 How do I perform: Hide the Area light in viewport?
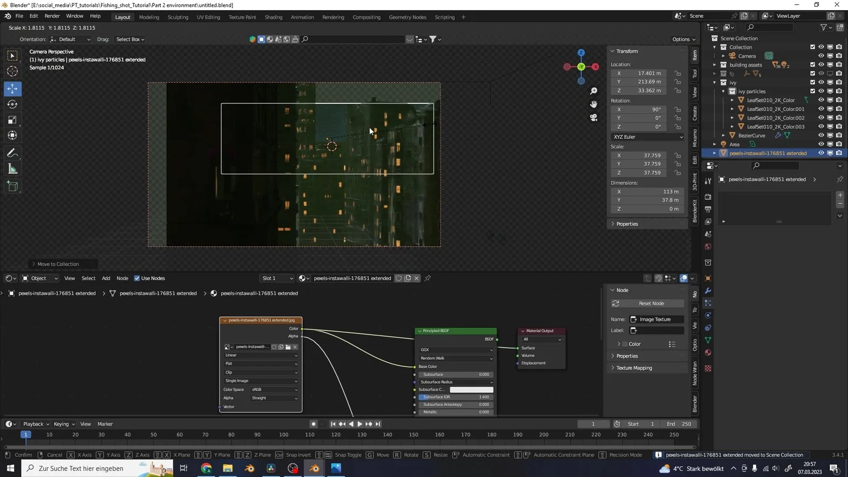tap(821, 144)
